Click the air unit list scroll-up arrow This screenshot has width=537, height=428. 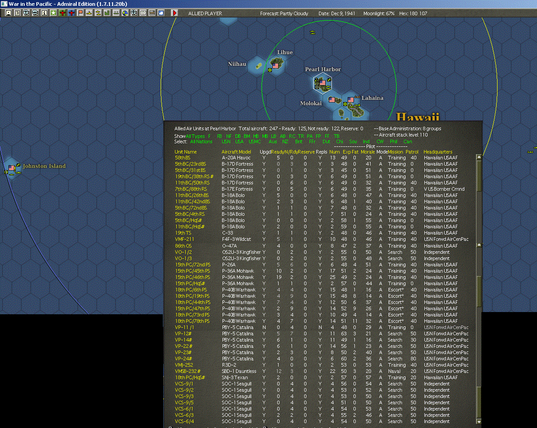click(479, 157)
